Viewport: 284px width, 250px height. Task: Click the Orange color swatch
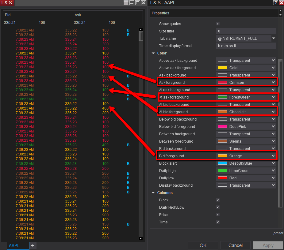(222, 156)
